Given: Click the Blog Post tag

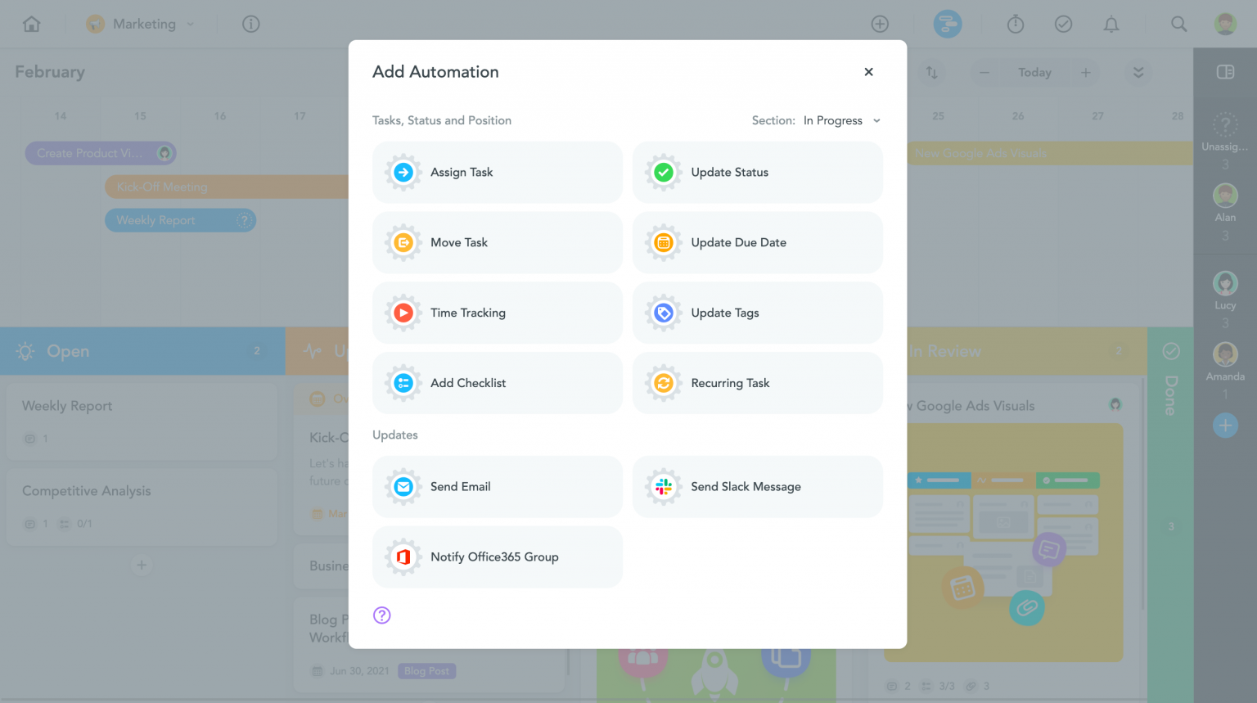Looking at the screenshot, I should coord(427,671).
